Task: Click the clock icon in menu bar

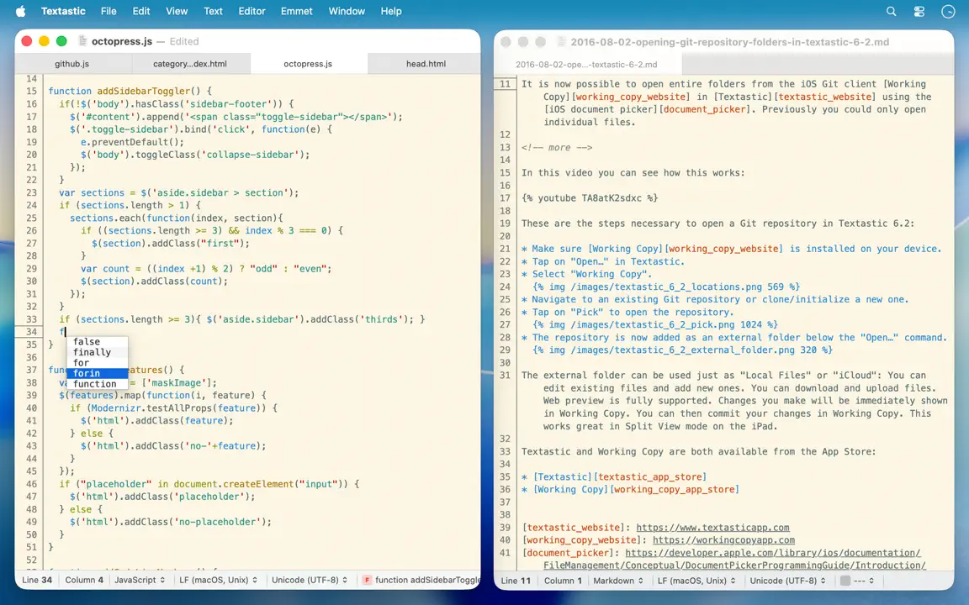Action: coord(948,11)
